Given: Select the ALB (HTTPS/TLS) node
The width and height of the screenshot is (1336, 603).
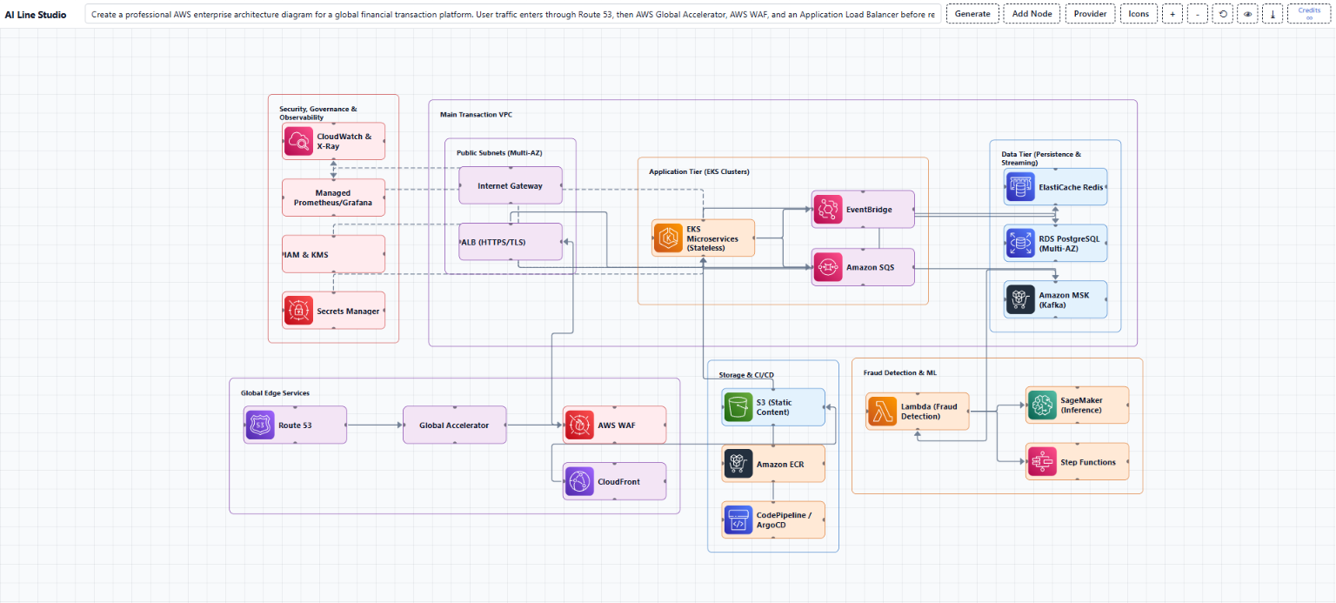Looking at the screenshot, I should 511,242.
